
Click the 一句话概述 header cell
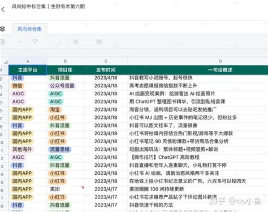(220, 70)
